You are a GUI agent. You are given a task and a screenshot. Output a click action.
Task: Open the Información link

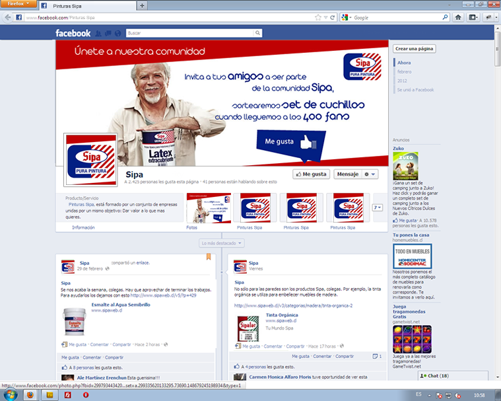[83, 227]
